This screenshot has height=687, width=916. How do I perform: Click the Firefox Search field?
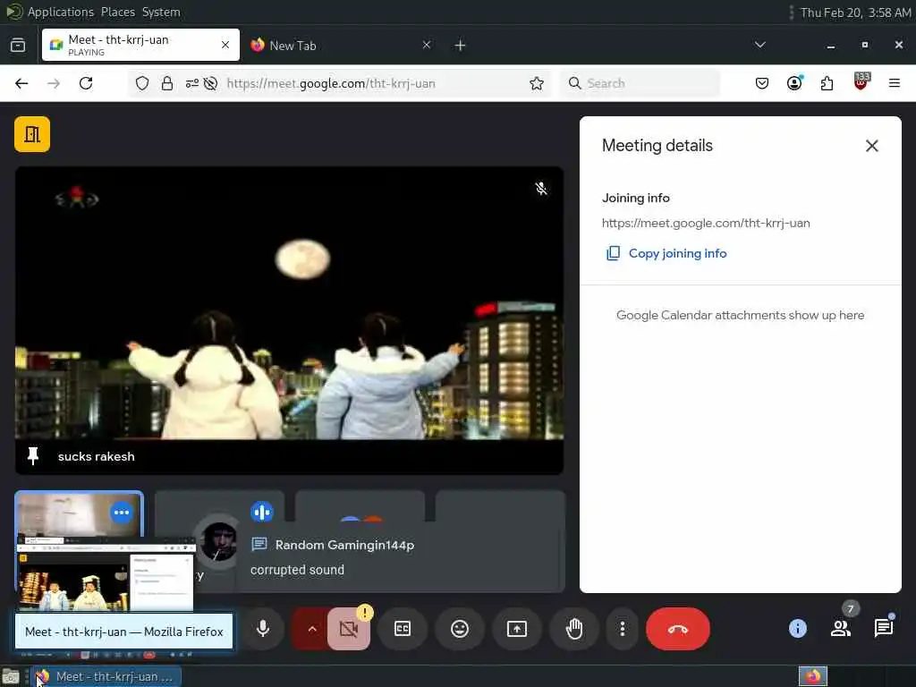tap(640, 83)
